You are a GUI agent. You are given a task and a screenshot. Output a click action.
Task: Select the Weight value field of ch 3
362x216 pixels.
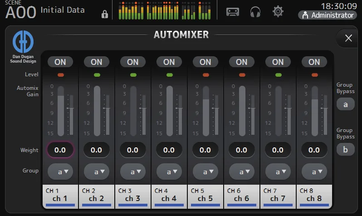[x=133, y=150]
